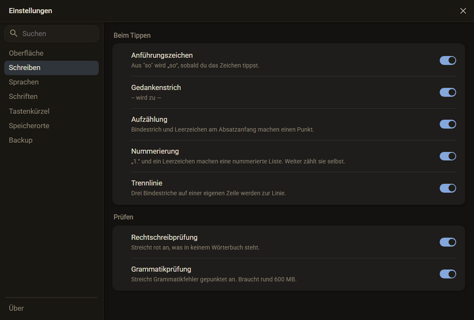This screenshot has height=320, width=474.
Task: Close the Einstellungen dialog
Action: (x=463, y=11)
